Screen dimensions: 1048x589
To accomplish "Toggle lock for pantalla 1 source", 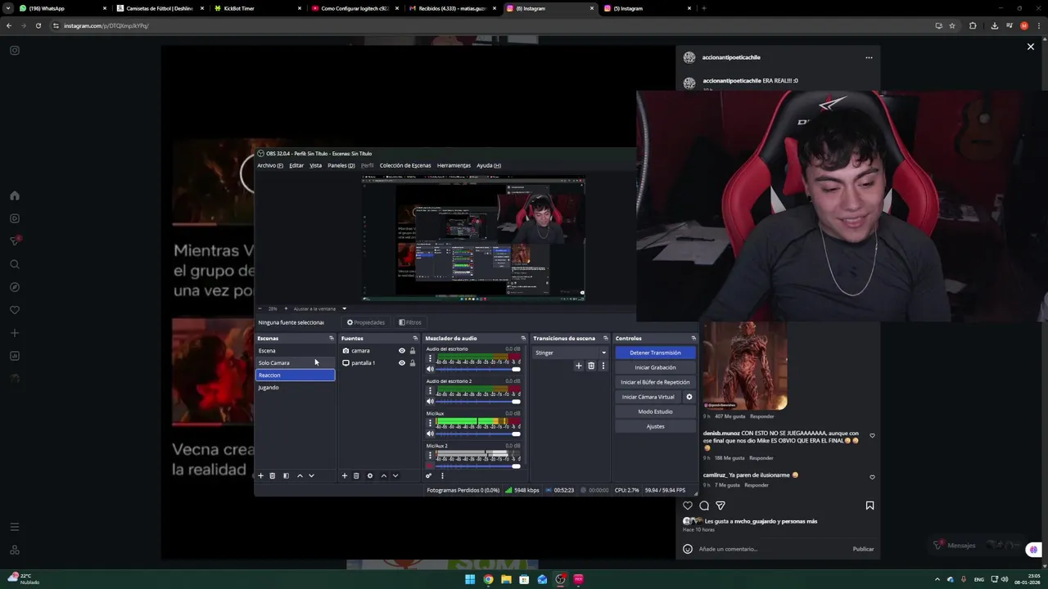I will (x=412, y=363).
